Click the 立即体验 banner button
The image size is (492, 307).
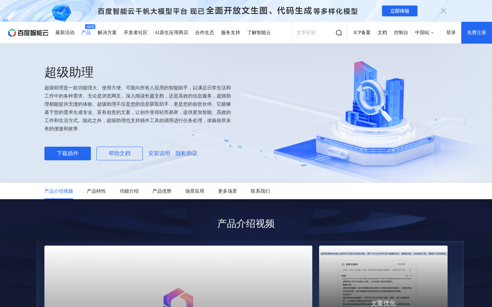coord(399,11)
